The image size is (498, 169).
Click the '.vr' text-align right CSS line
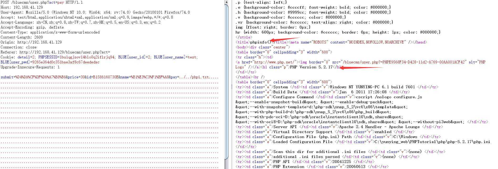314,22
